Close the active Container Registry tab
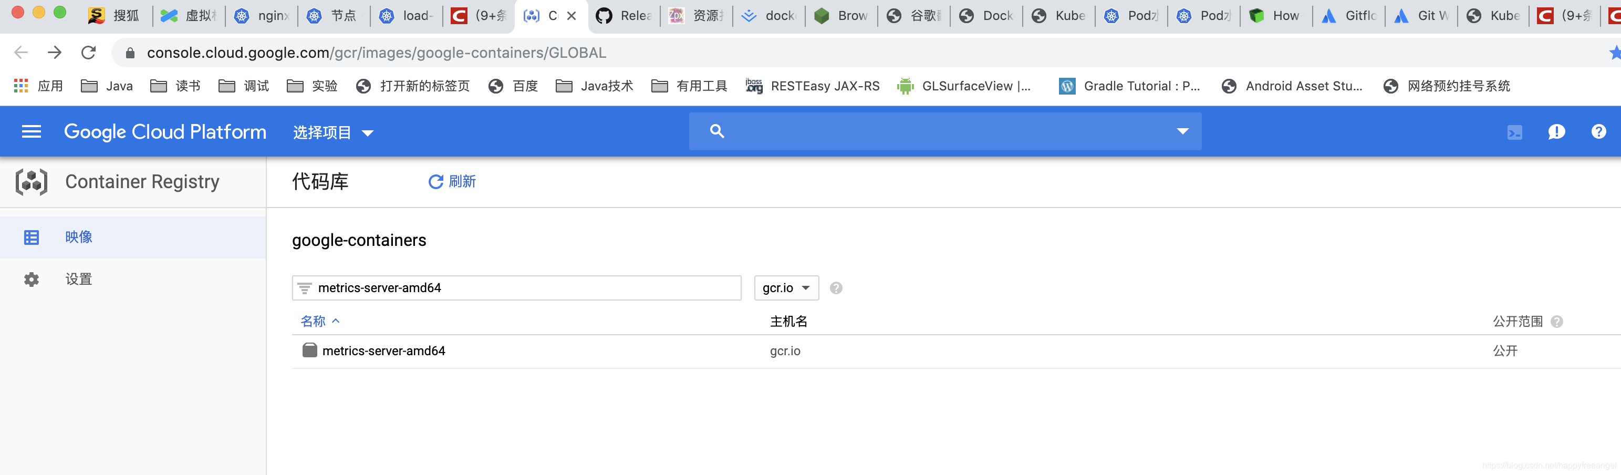The height and width of the screenshot is (475, 1621). 571,16
